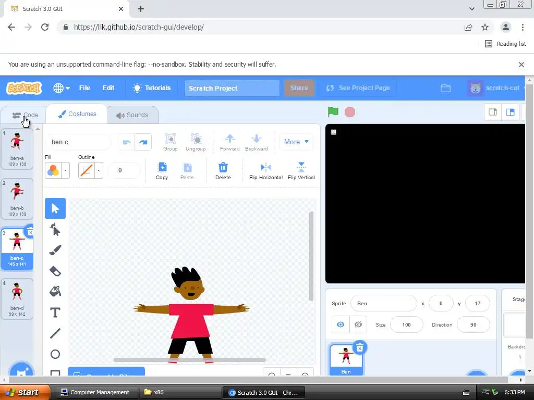This screenshot has height=400, width=534.
Task: Open the Fill color dropdown
Action: click(65, 170)
